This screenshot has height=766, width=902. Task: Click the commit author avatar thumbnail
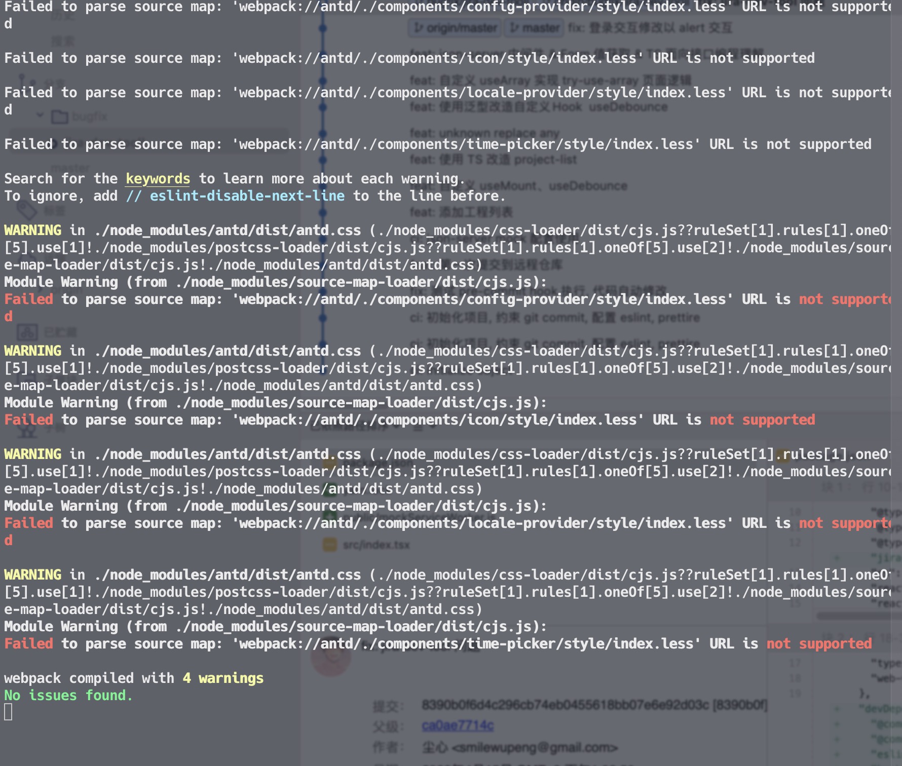pyautogui.click(x=331, y=657)
